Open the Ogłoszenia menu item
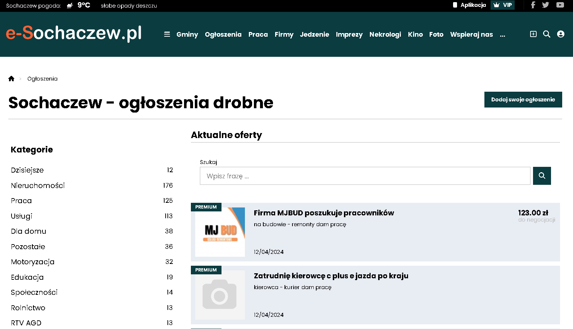Viewport: 573px width, 329px height. click(x=223, y=35)
